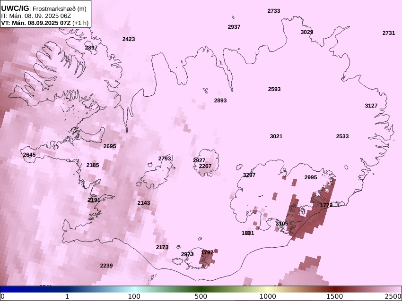Click the color scale label 1
This screenshot has height=301, width=402.
pos(67,296)
